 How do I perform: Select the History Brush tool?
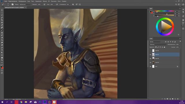2,35
